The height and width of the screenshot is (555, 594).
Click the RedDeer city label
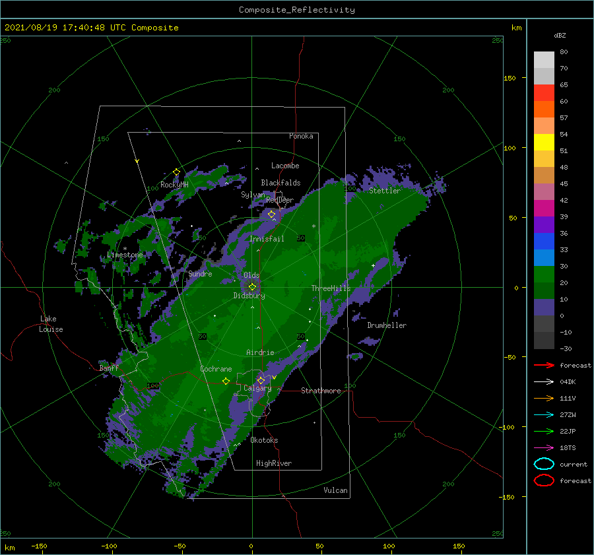pos(280,200)
